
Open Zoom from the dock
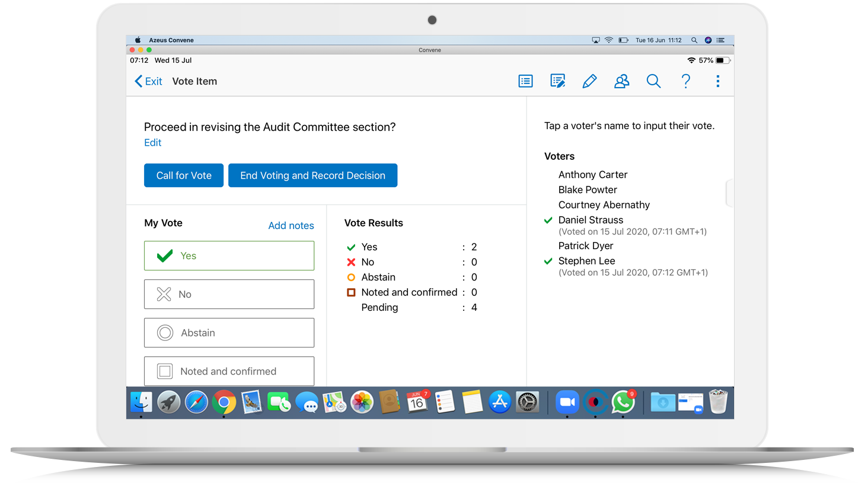pos(567,402)
